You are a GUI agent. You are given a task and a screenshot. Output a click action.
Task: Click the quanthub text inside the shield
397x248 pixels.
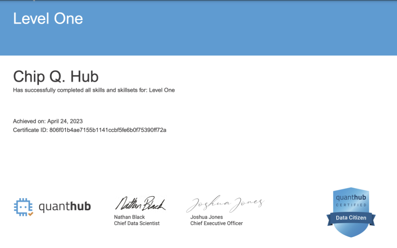351,197
